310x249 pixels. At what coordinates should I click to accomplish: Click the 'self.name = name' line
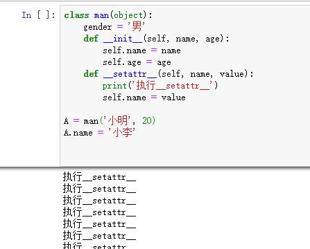(x=141, y=50)
